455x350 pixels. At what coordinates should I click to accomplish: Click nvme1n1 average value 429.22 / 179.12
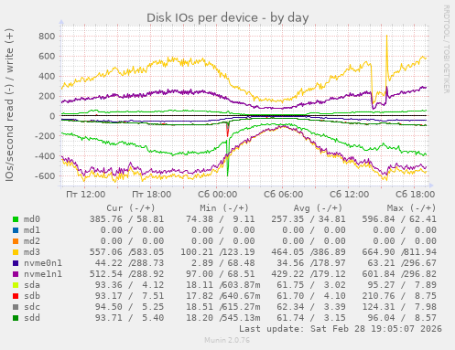[x=309, y=274]
